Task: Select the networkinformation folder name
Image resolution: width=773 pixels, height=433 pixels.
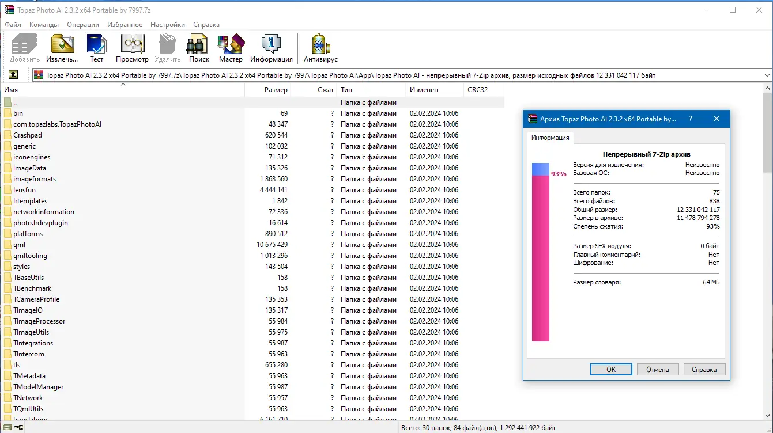Action: (x=44, y=212)
